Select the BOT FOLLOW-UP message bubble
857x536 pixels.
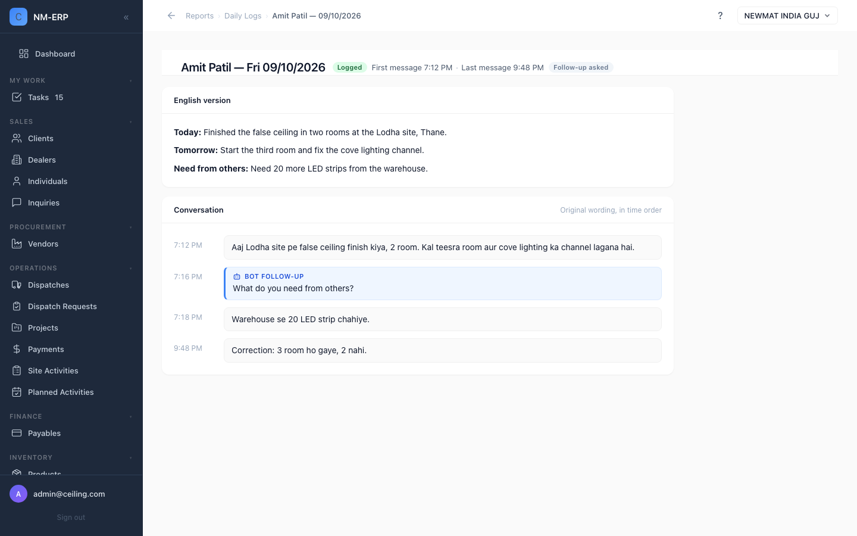pyautogui.click(x=443, y=283)
